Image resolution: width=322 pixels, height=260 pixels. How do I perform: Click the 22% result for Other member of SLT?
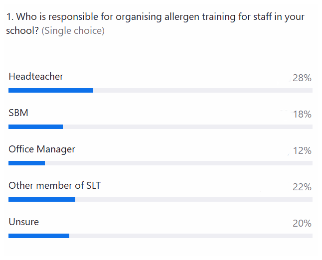(302, 187)
